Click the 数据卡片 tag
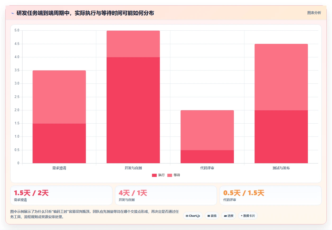The height and width of the screenshot is (230, 332). pyautogui.click(x=248, y=216)
